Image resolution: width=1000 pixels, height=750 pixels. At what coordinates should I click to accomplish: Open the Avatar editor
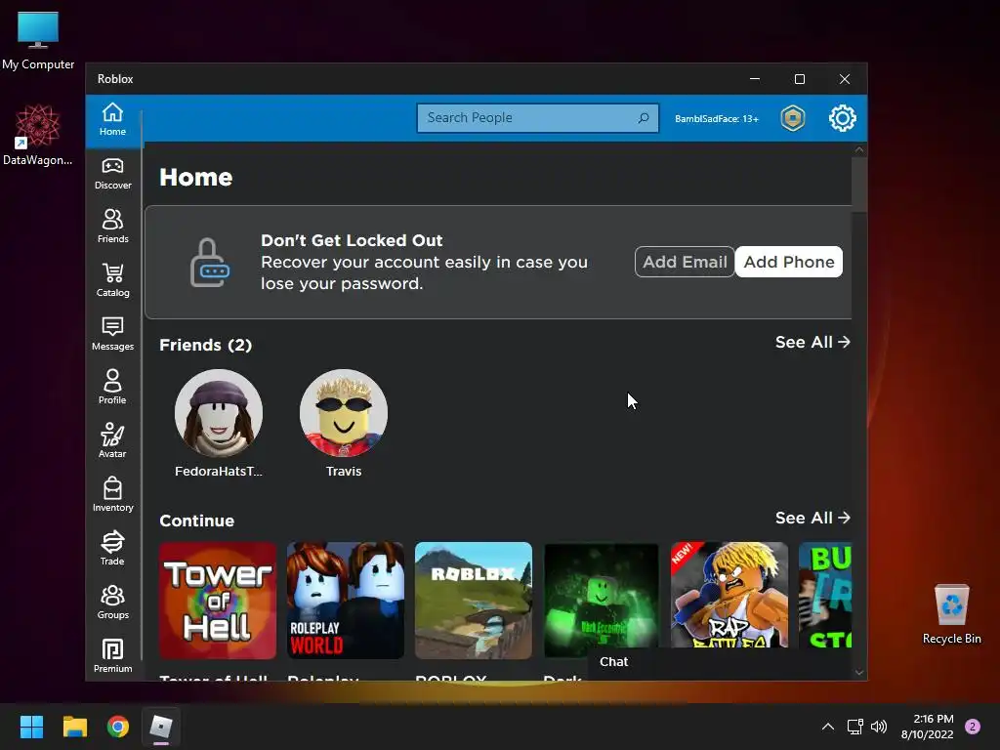click(113, 441)
